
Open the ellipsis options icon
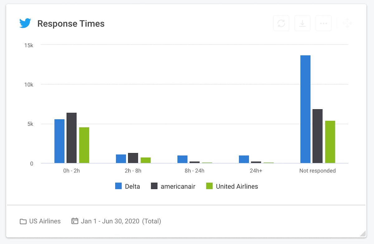[323, 23]
